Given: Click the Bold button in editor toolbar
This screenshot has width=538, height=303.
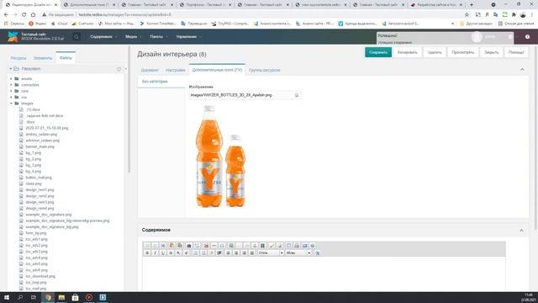Looking at the screenshot, I should (x=147, y=252).
